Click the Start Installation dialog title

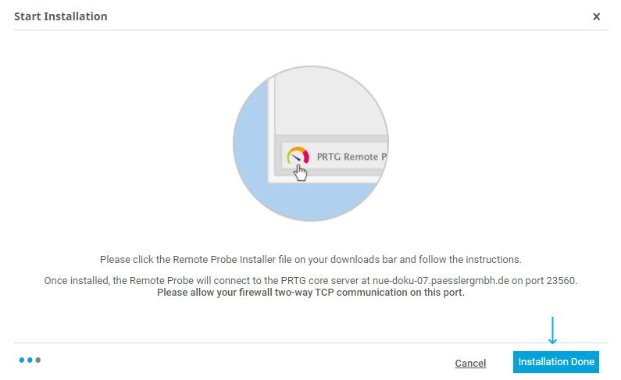click(61, 16)
